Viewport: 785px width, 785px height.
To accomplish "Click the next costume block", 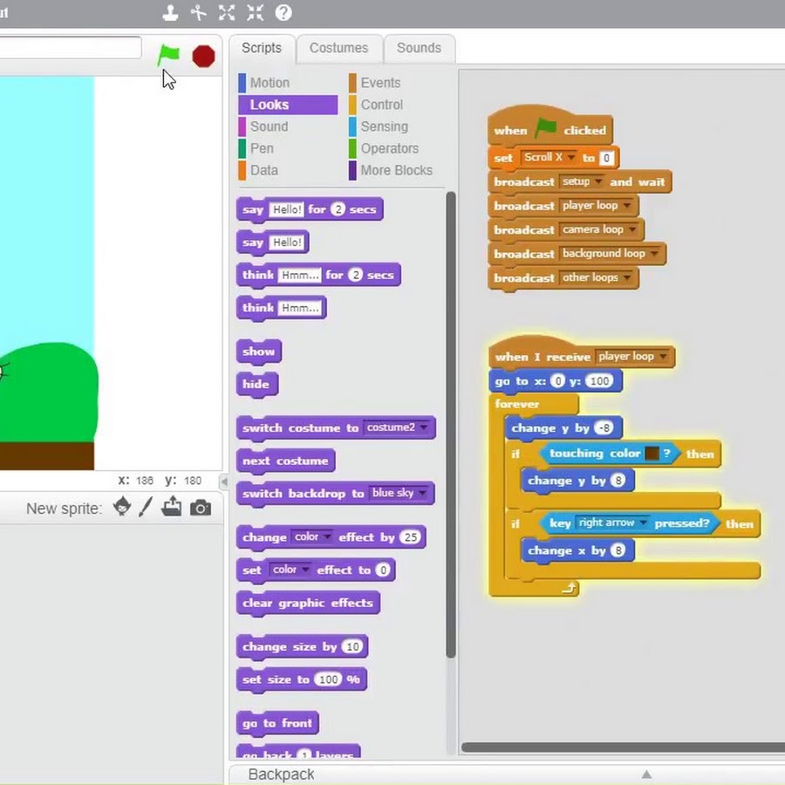I will point(285,461).
